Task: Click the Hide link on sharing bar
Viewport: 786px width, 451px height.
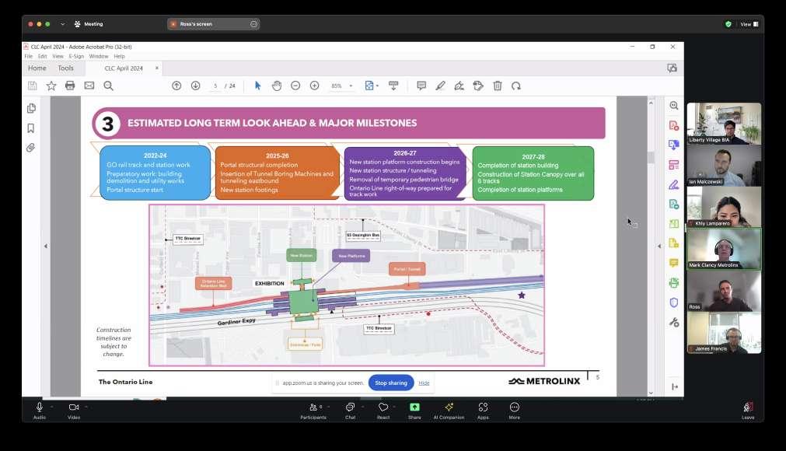Action: pos(424,383)
